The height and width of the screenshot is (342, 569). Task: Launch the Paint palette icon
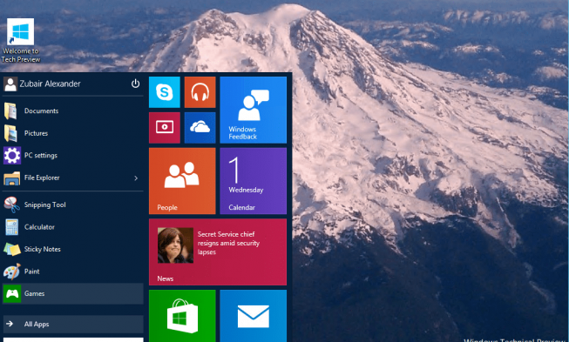(12, 272)
